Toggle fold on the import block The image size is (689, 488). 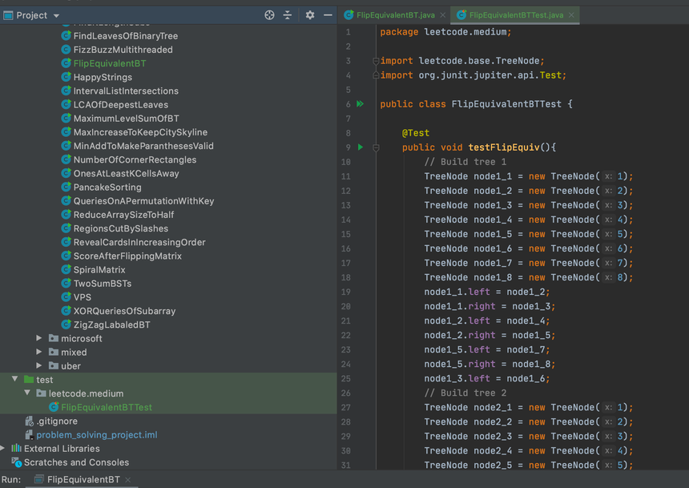pos(376,61)
